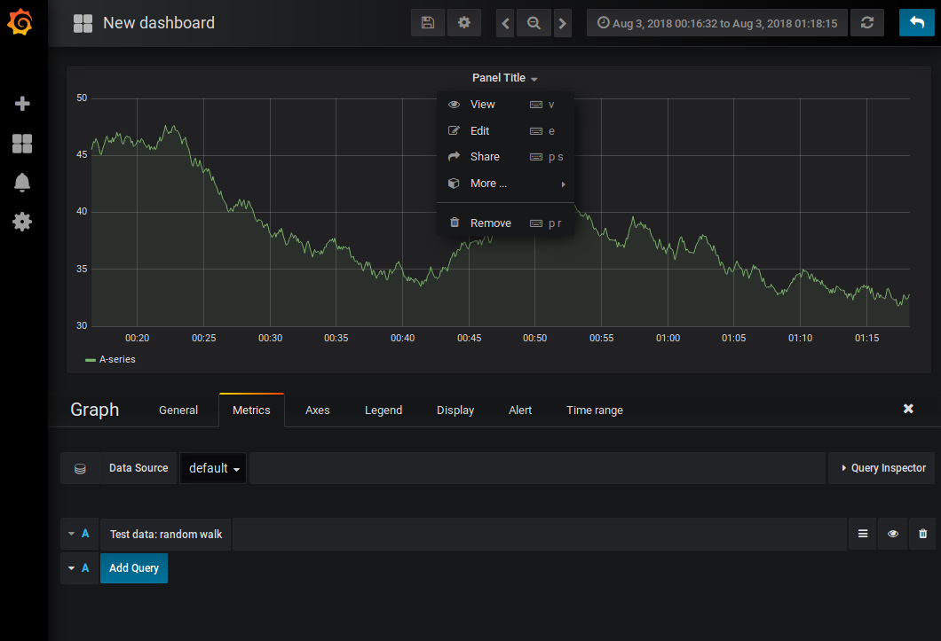The image size is (941, 641).
Task: Toggle A-series in the graph legend
Action: pyautogui.click(x=117, y=359)
